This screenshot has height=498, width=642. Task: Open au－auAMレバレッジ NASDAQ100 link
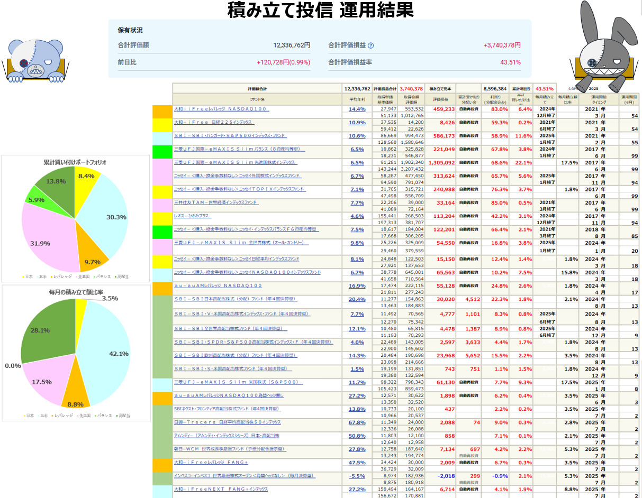coord(218,285)
